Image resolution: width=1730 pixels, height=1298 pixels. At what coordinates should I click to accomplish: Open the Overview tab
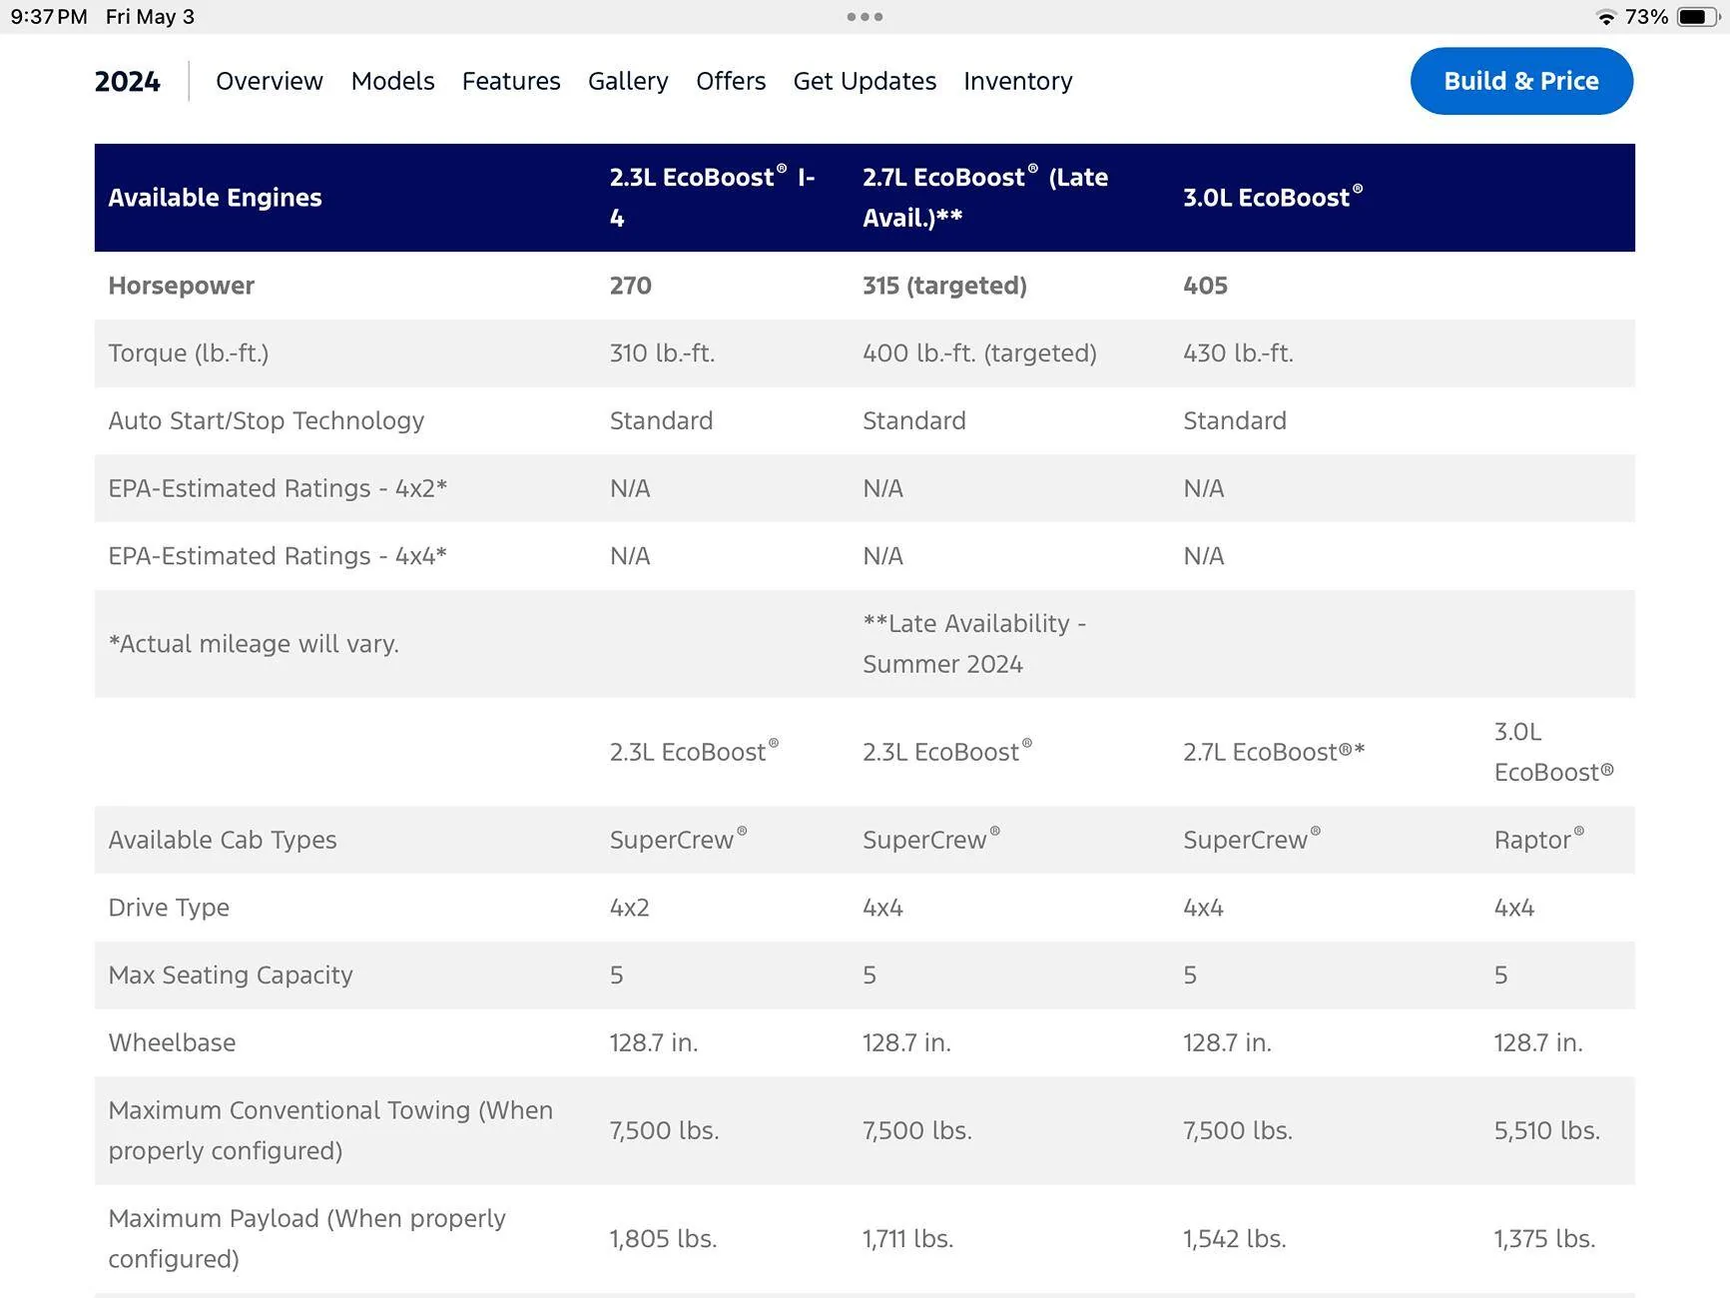[270, 81]
